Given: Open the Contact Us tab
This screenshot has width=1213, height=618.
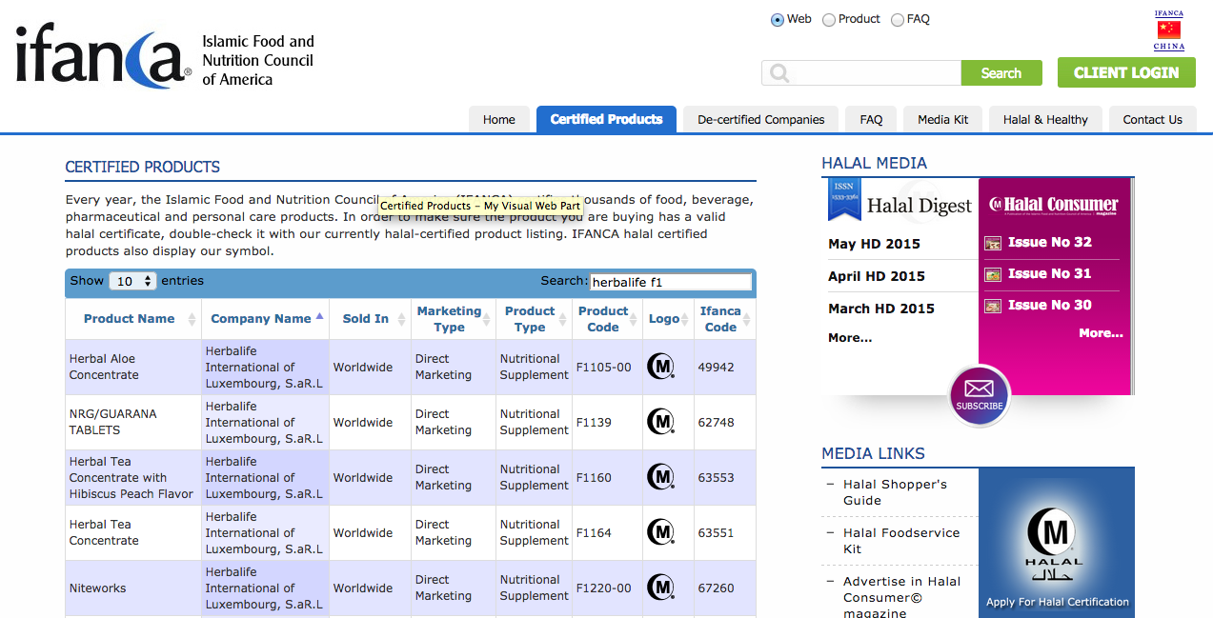Looking at the screenshot, I should (1153, 119).
